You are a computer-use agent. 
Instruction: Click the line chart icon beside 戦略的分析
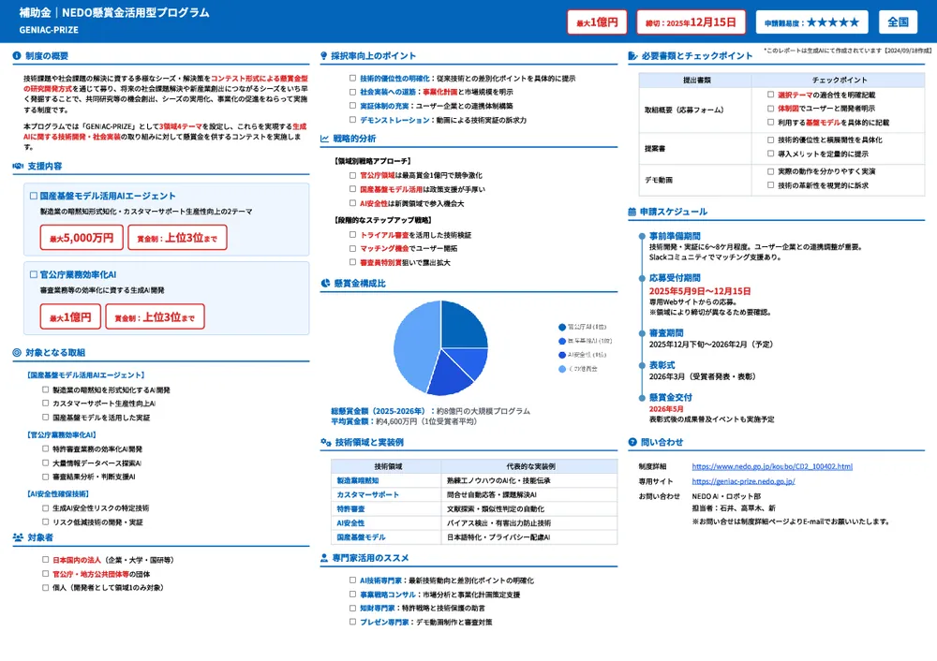325,139
